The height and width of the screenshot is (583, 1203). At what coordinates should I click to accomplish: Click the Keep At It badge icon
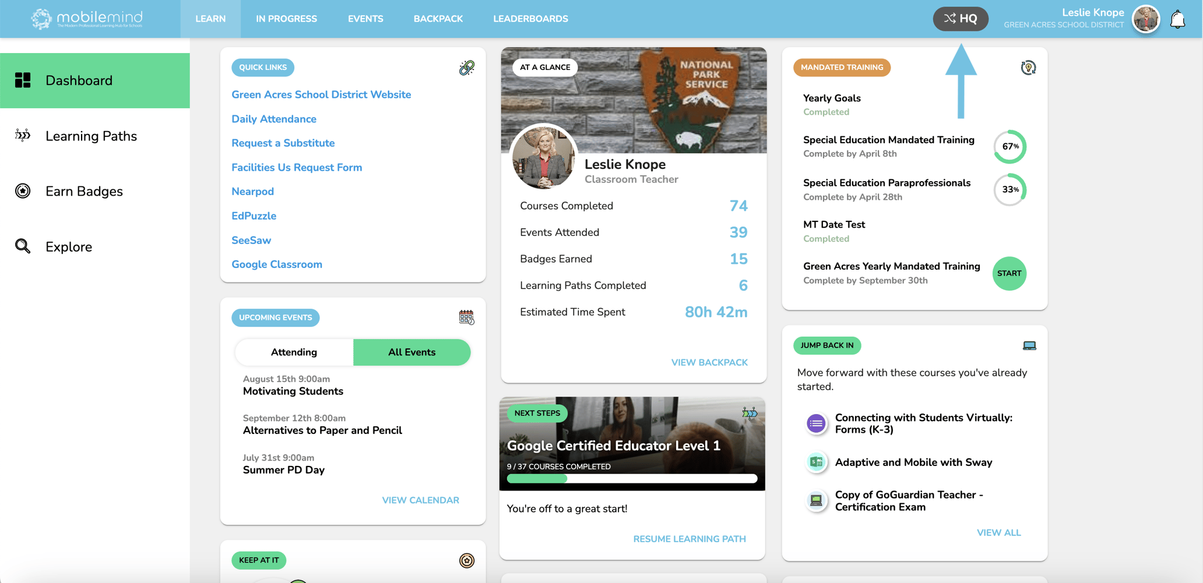pyautogui.click(x=466, y=560)
